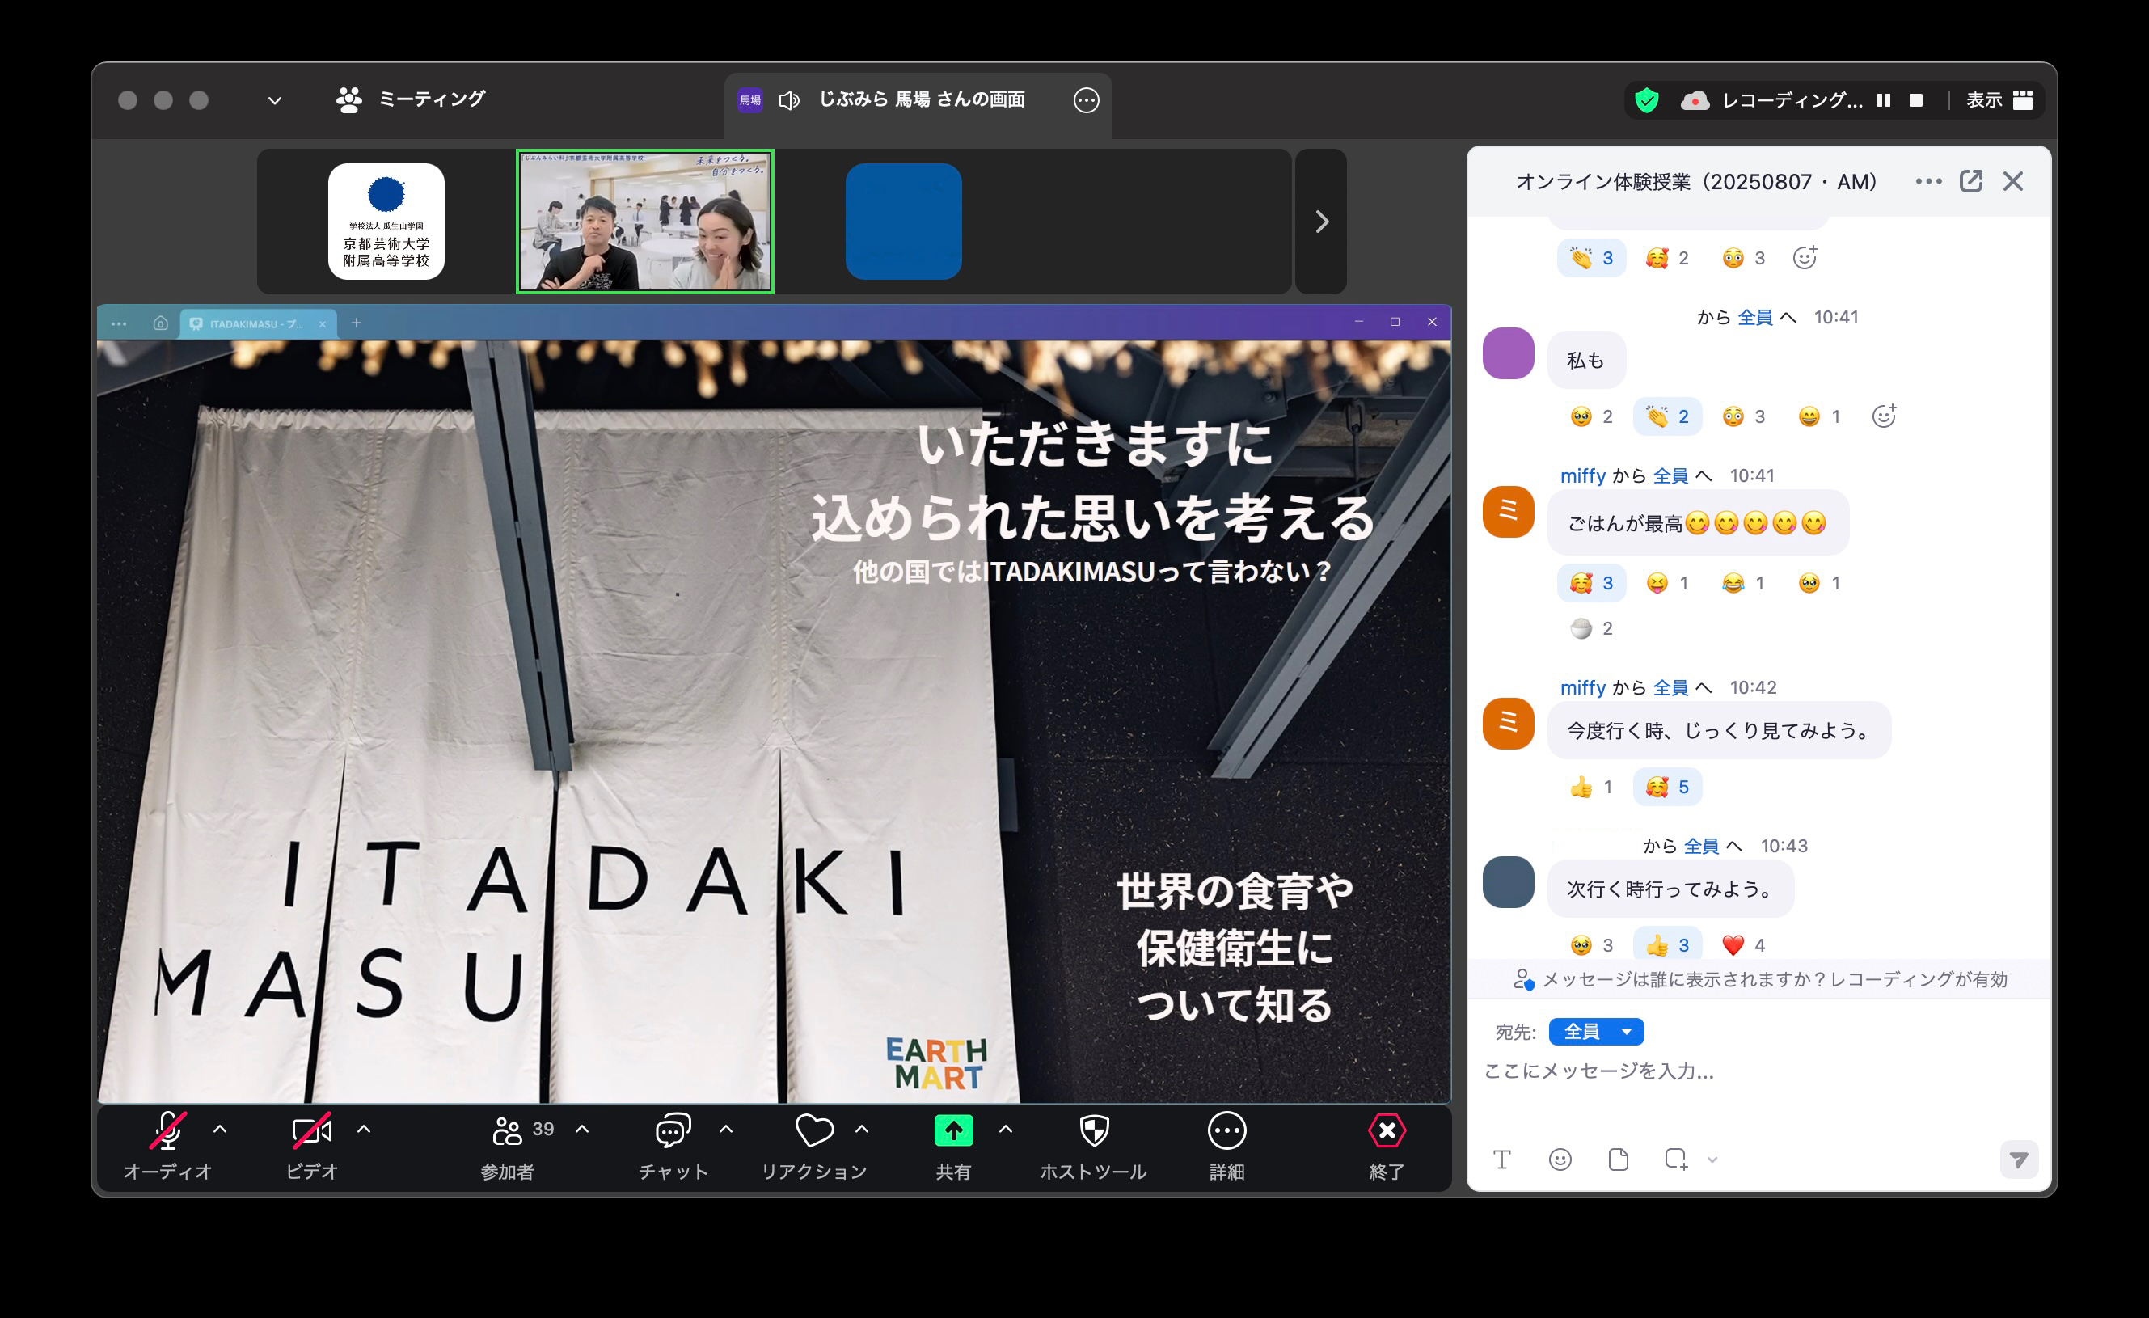This screenshot has height=1318, width=2149.
Task: Toggle heart-face reaction 5 on 今度行く時 message
Action: (x=1668, y=788)
